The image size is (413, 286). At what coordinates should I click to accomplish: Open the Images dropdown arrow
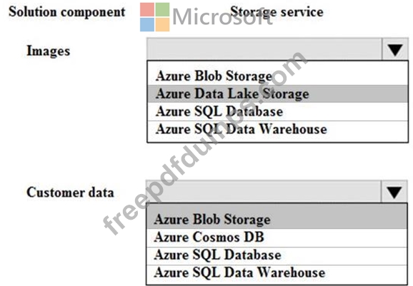click(x=395, y=49)
